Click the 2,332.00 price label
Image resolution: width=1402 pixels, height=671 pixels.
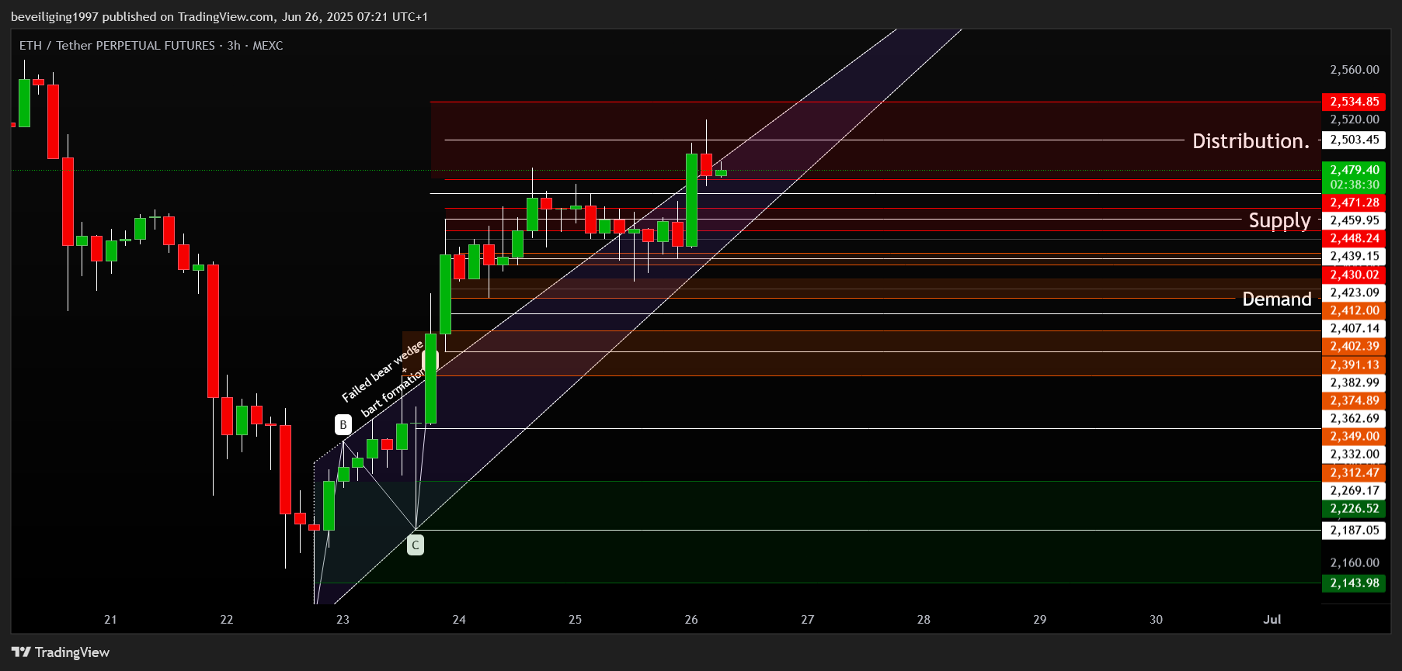click(x=1354, y=454)
